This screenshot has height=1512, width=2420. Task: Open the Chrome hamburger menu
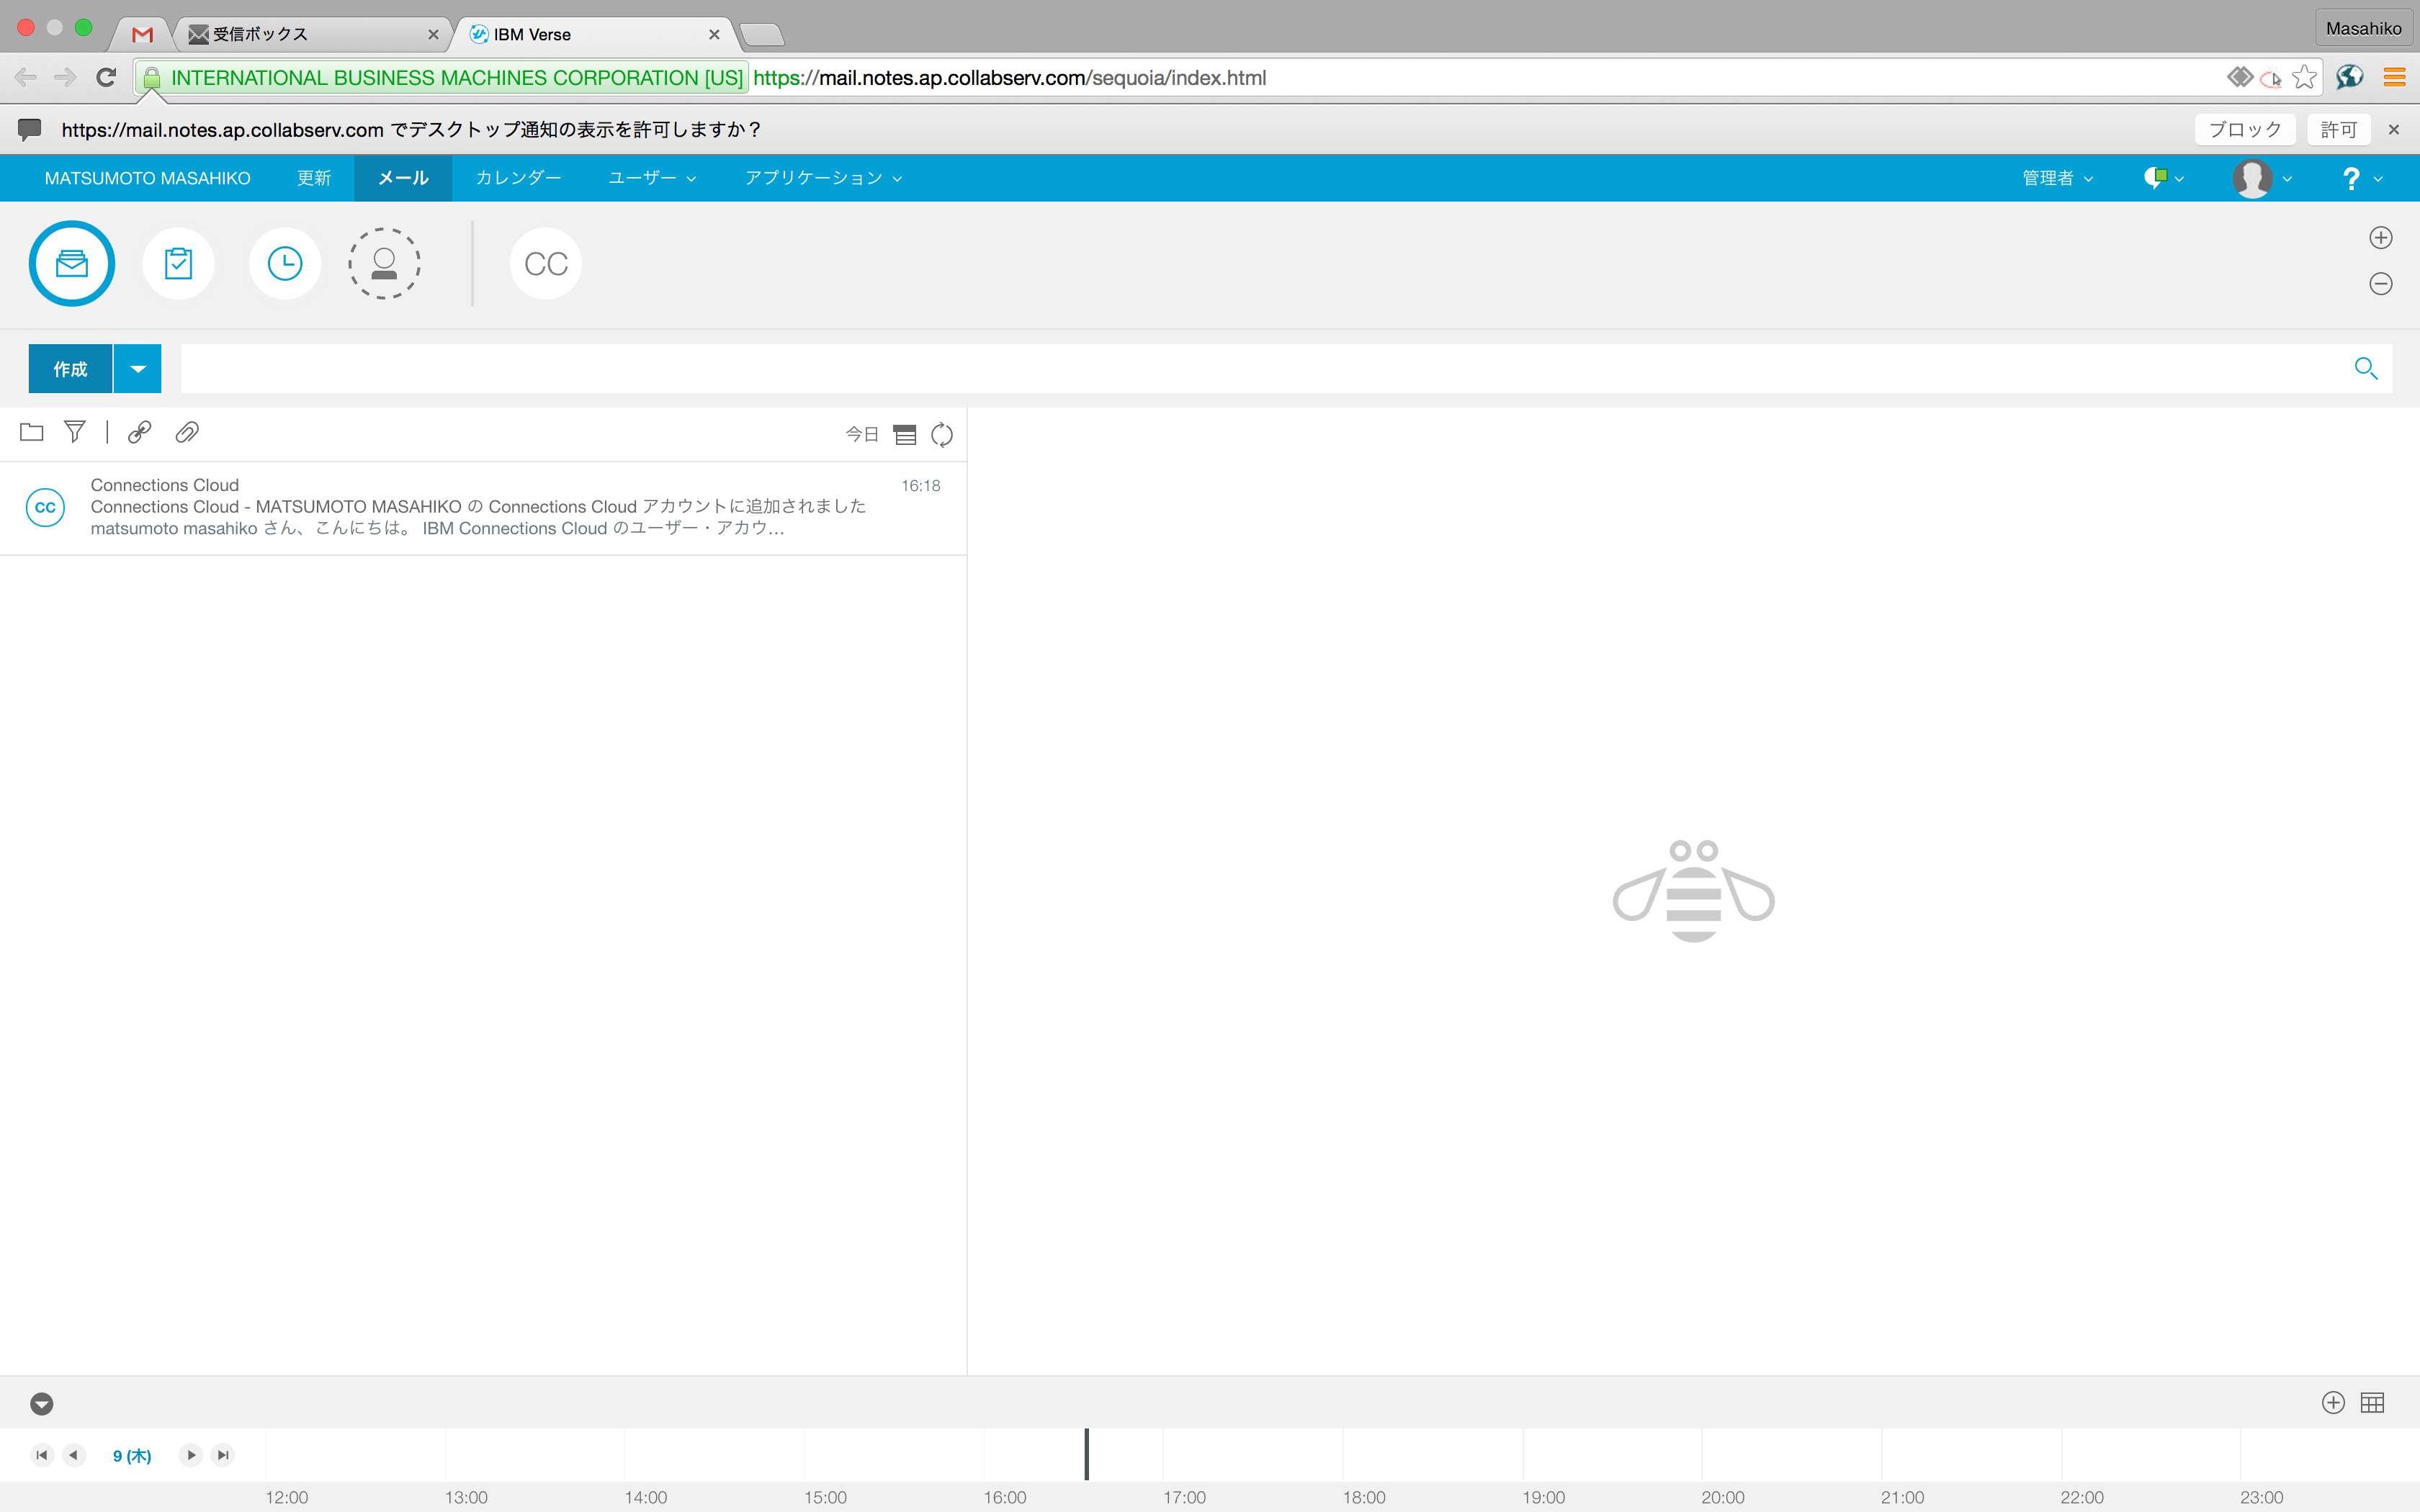click(x=2394, y=77)
